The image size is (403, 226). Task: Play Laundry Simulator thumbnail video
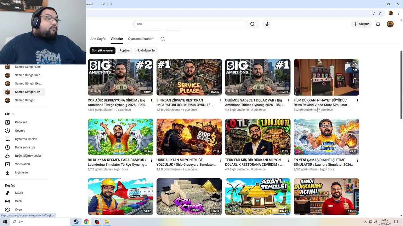[x=326, y=137]
